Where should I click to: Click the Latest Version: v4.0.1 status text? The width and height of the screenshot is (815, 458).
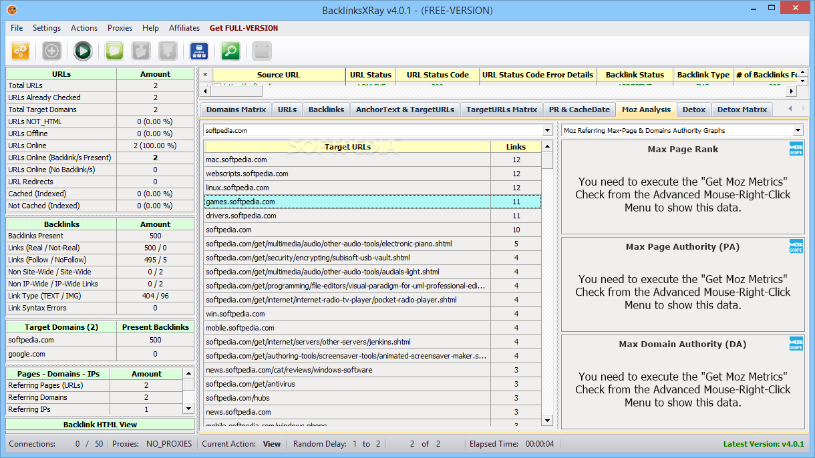(764, 444)
